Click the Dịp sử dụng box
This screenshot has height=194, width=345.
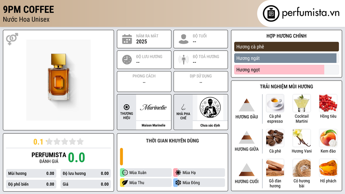(x=201, y=82)
